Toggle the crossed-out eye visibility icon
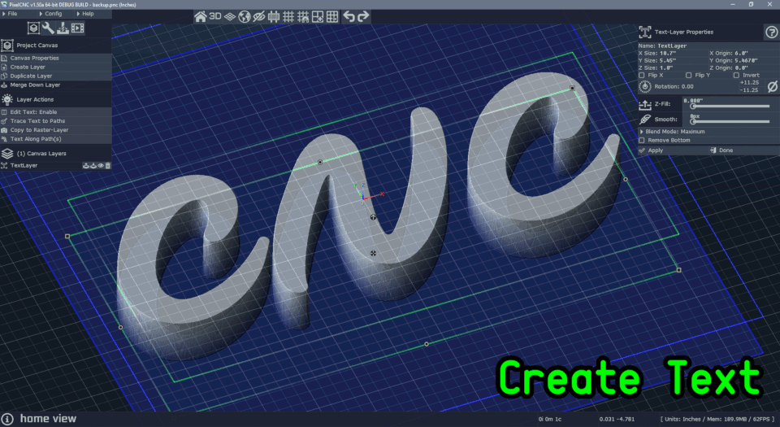 pos(258,16)
